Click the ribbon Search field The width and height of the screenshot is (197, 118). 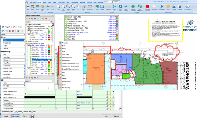pyautogui.click(x=108, y=2)
